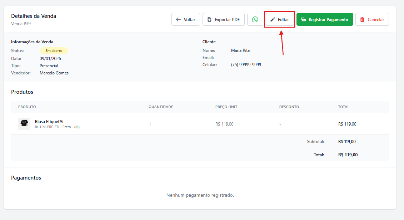Click the pencil icon to edit sale
Viewport: 404px width, 220px height.
click(273, 20)
